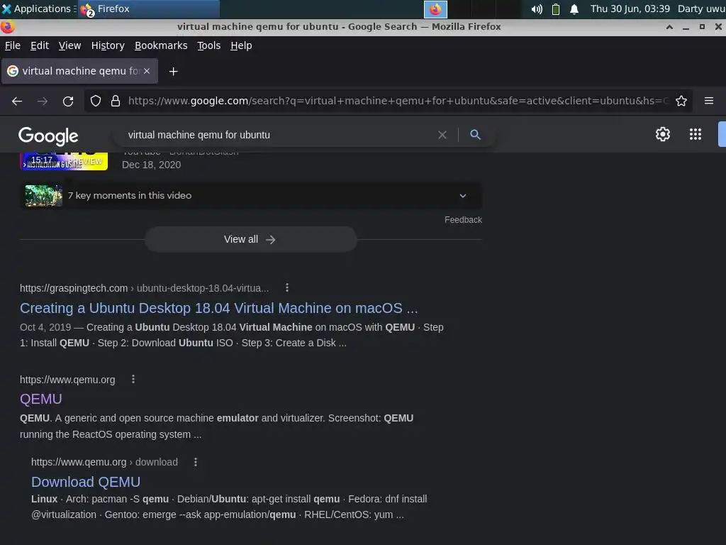Open the QEMU homepage result
The height and width of the screenshot is (545, 726).
(x=40, y=399)
